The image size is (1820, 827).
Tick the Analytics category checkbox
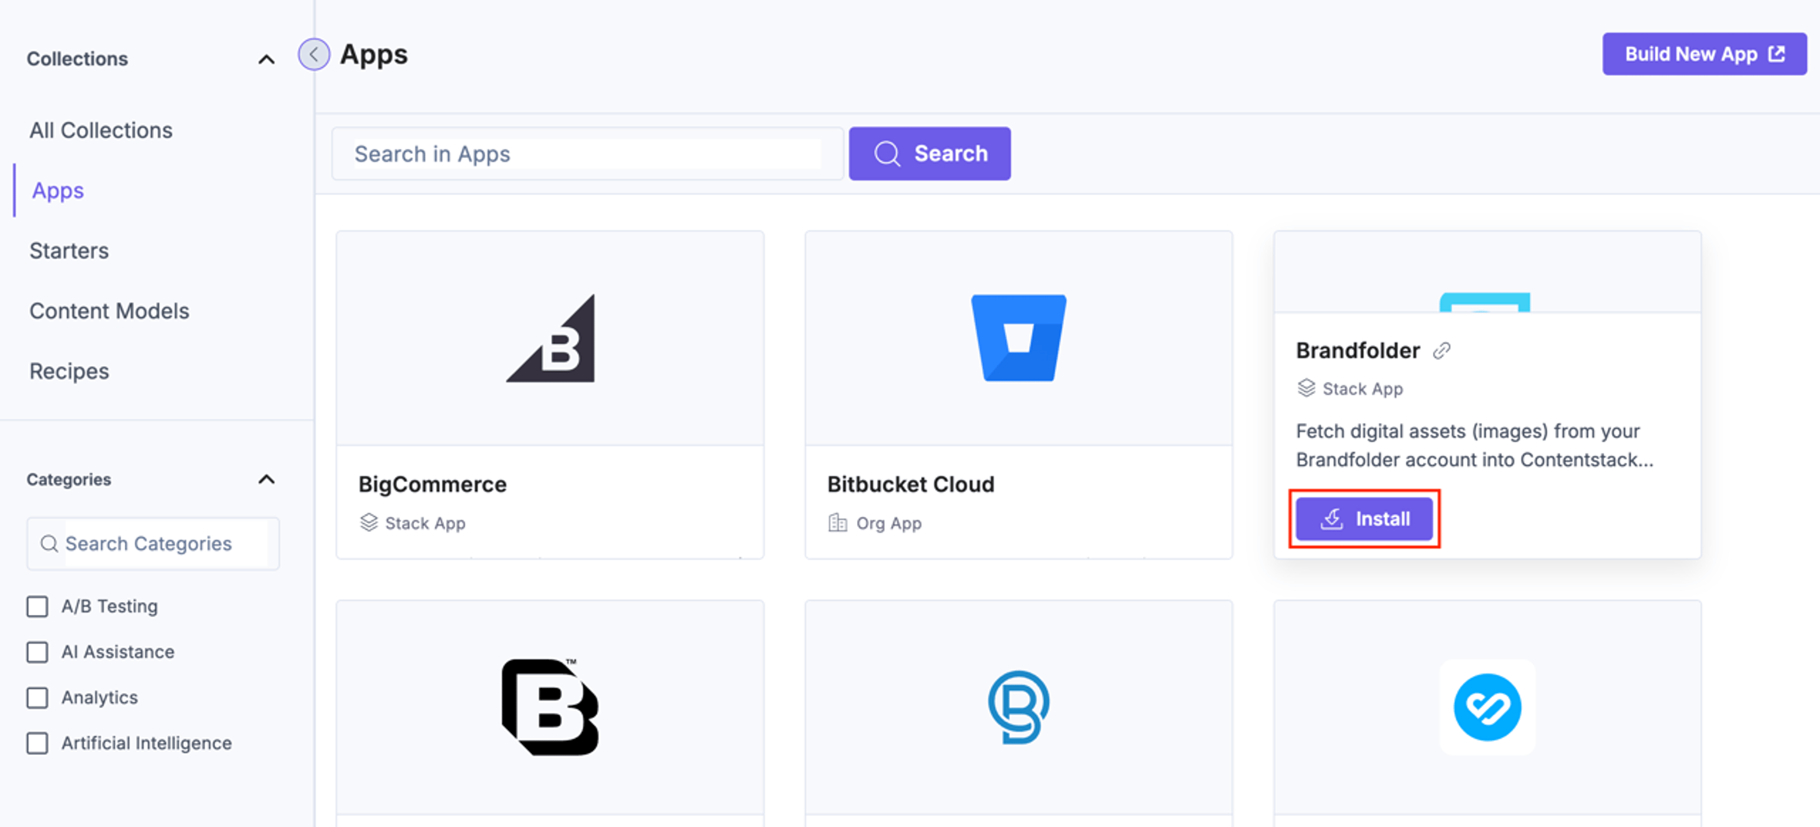pos(37,698)
